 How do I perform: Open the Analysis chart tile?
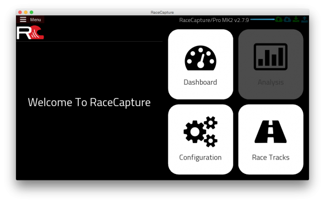tap(270, 64)
